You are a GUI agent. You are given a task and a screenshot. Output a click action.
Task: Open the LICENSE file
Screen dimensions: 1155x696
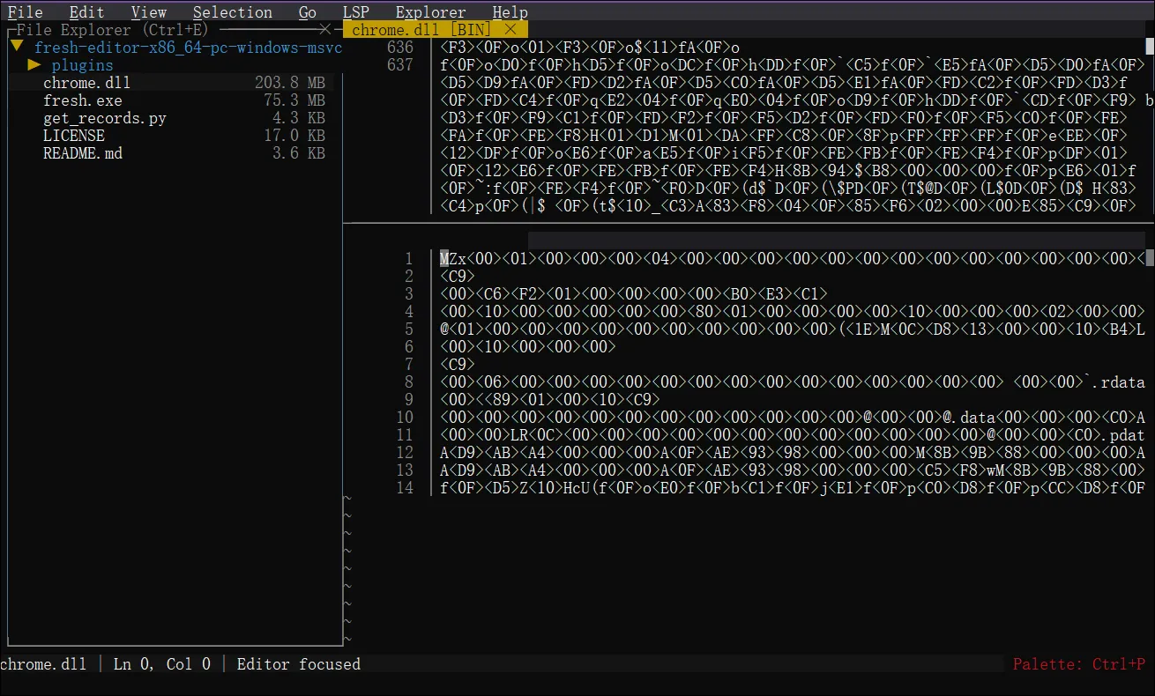click(x=73, y=136)
